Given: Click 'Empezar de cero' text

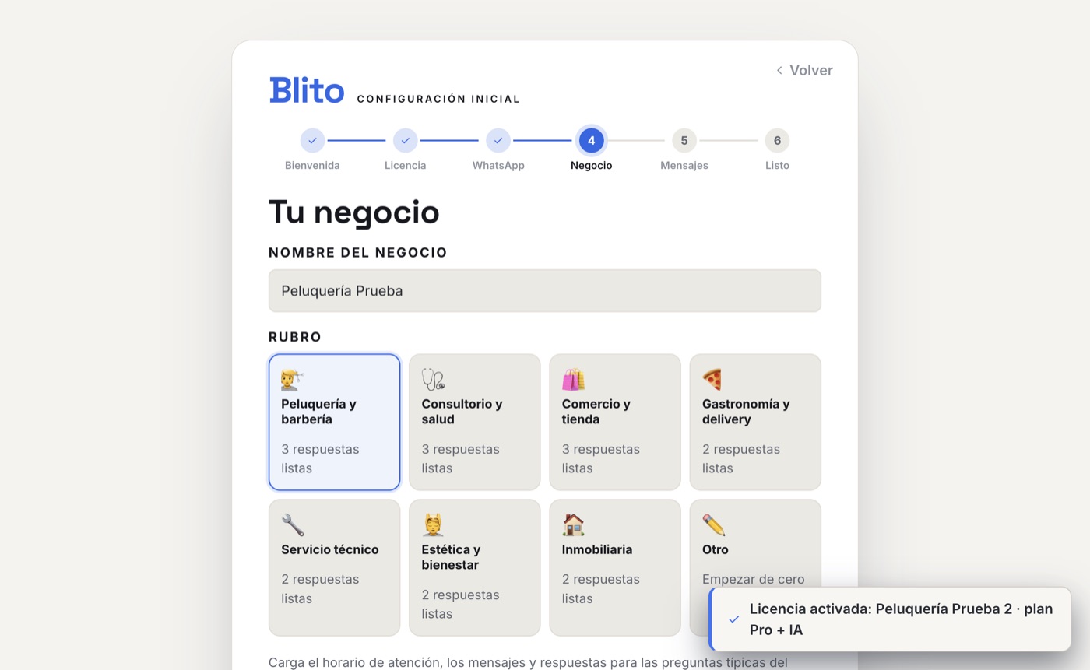Looking at the screenshot, I should tap(753, 579).
